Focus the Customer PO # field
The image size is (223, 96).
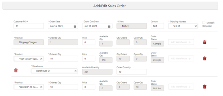[x=28, y=26]
